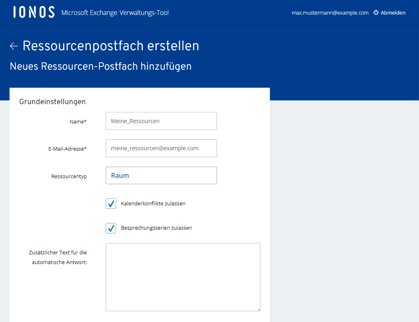
Task: Open the Ressourcentyp dropdown showing Raum
Action: tap(161, 175)
